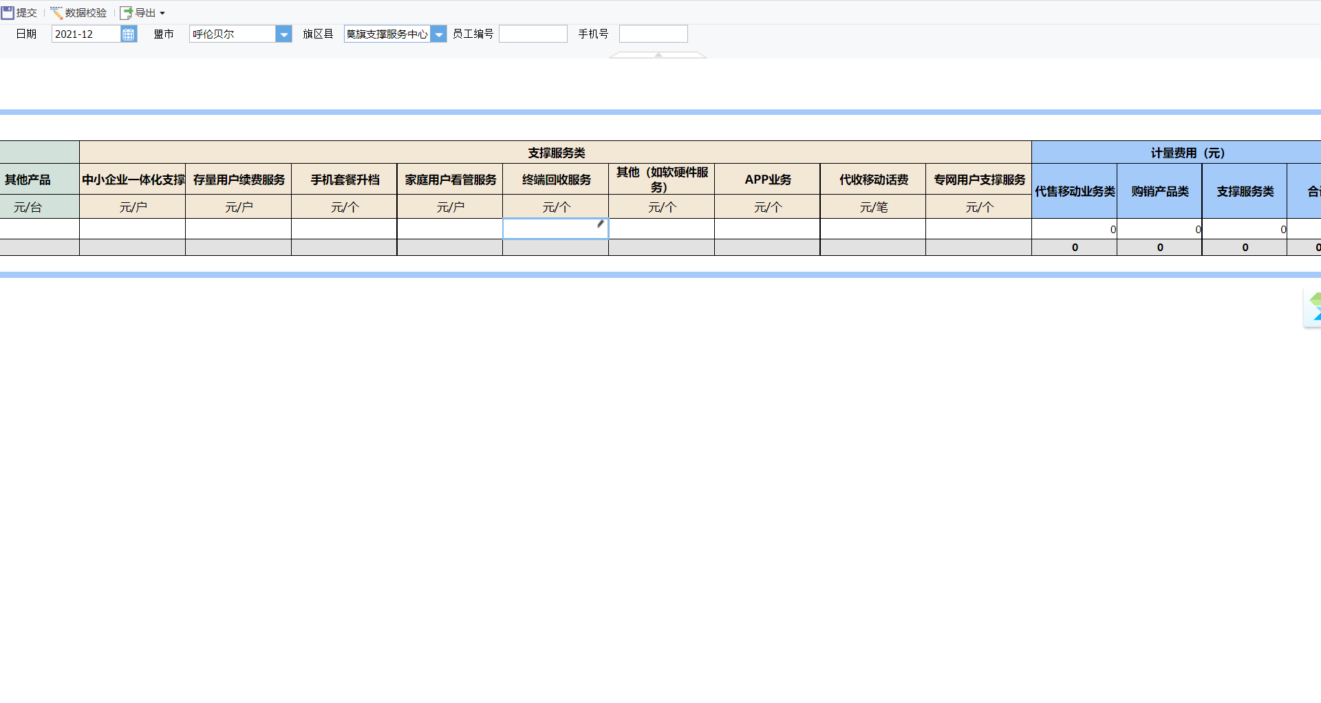Open the calendar picker for 日期
This screenshot has width=1321, height=703.
(x=129, y=34)
